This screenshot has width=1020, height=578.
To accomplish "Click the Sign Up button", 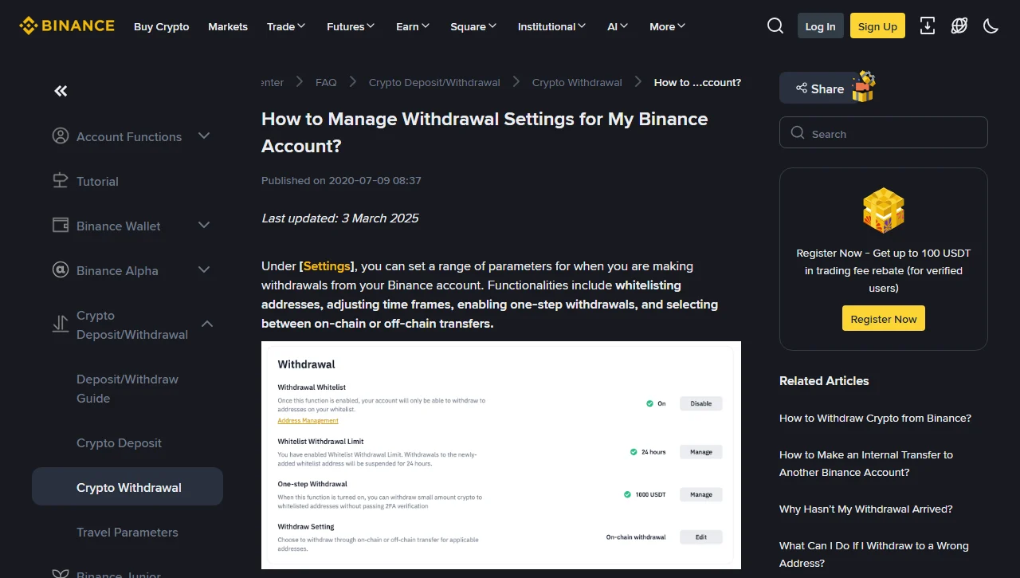I will [877, 26].
